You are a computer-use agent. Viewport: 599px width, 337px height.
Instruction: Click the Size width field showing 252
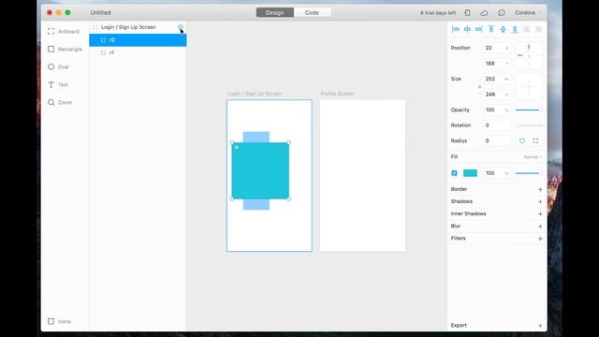click(496, 79)
